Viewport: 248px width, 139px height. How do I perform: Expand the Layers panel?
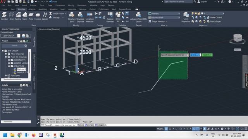tap(203, 25)
